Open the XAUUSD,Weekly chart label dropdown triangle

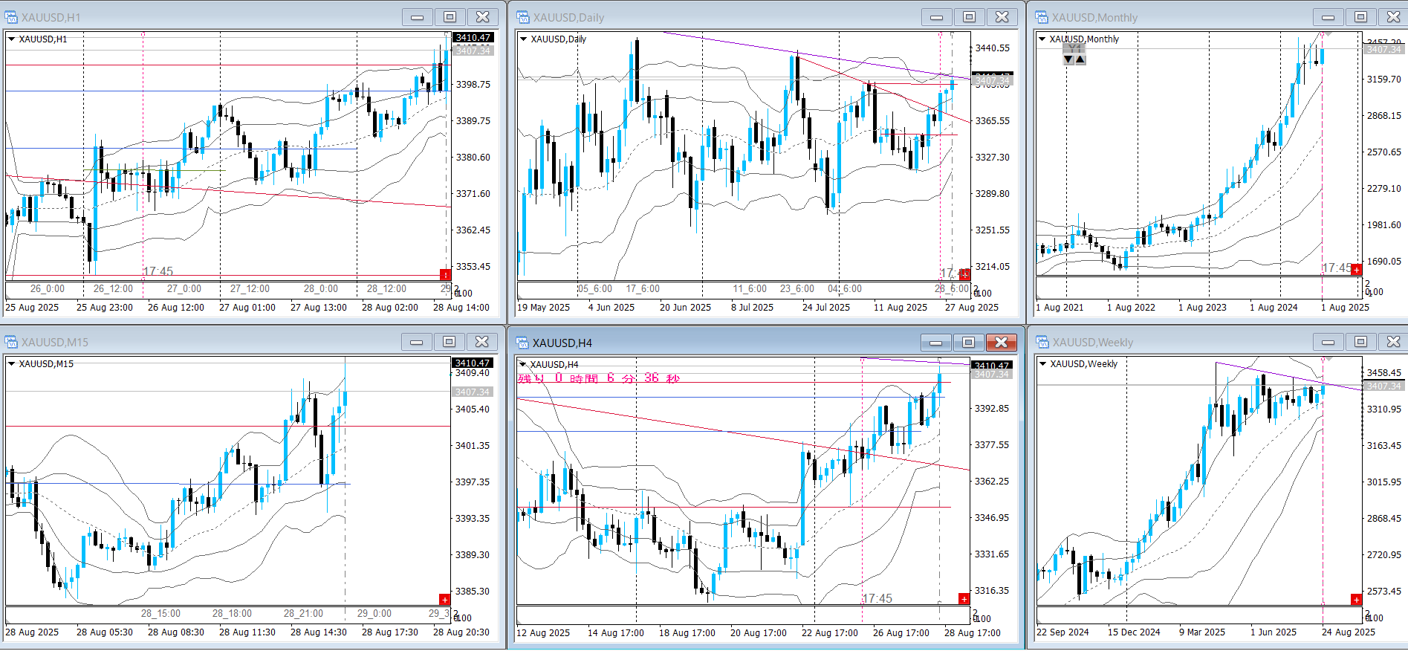click(1042, 363)
